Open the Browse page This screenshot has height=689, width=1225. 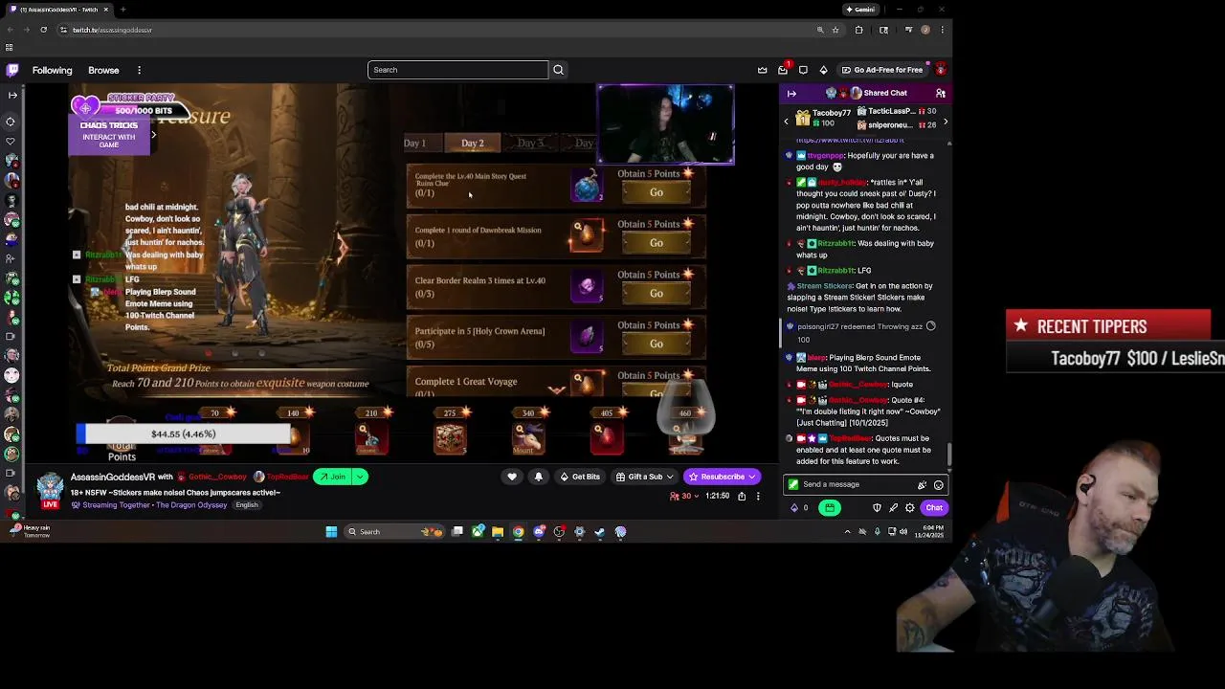pos(103,70)
